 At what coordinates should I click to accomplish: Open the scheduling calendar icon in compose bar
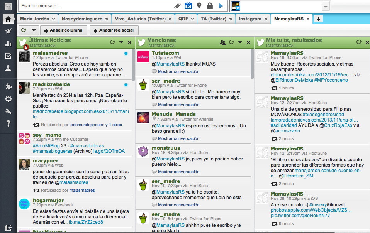coord(188,6)
